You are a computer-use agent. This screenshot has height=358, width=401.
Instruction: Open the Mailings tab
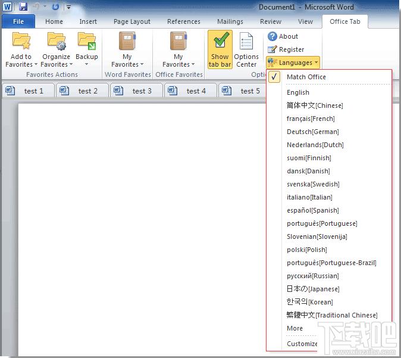pyautogui.click(x=230, y=21)
